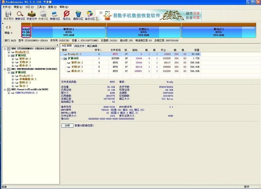This screenshot has width=261, height=189.
Task: Open the 工具 (Tools) menu
Action: point(39,7)
